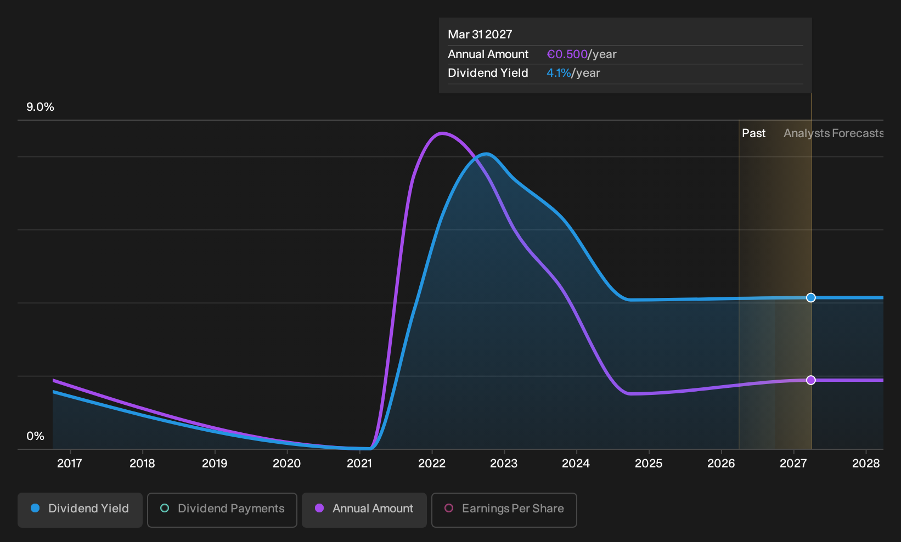Image resolution: width=901 pixels, height=542 pixels.
Task: Select the blue Dividend Yield data point
Action: pyautogui.click(x=811, y=298)
